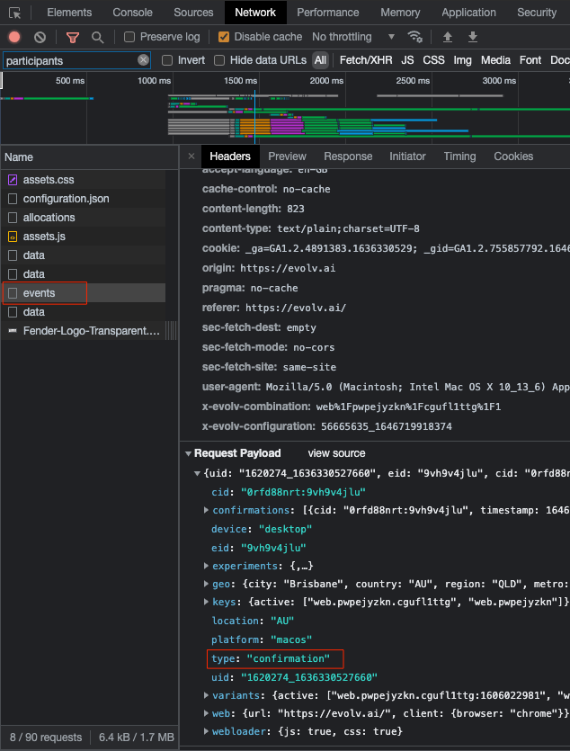Close the request details pane
570x751 pixels.
coord(191,156)
